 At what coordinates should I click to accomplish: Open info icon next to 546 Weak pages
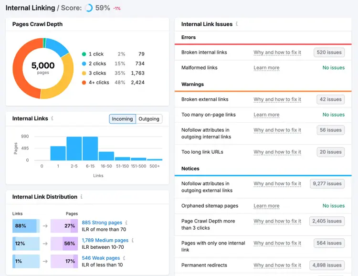point(124,258)
